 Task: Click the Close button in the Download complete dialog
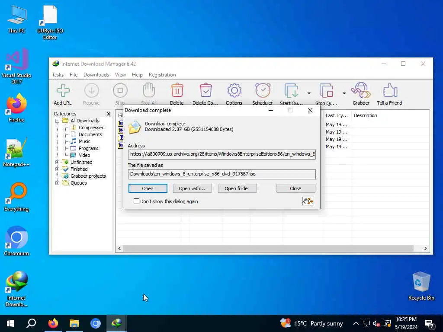(295, 188)
